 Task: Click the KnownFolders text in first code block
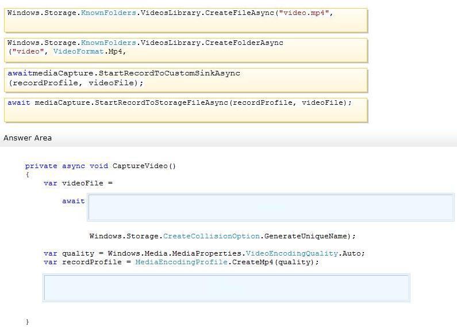pos(109,13)
